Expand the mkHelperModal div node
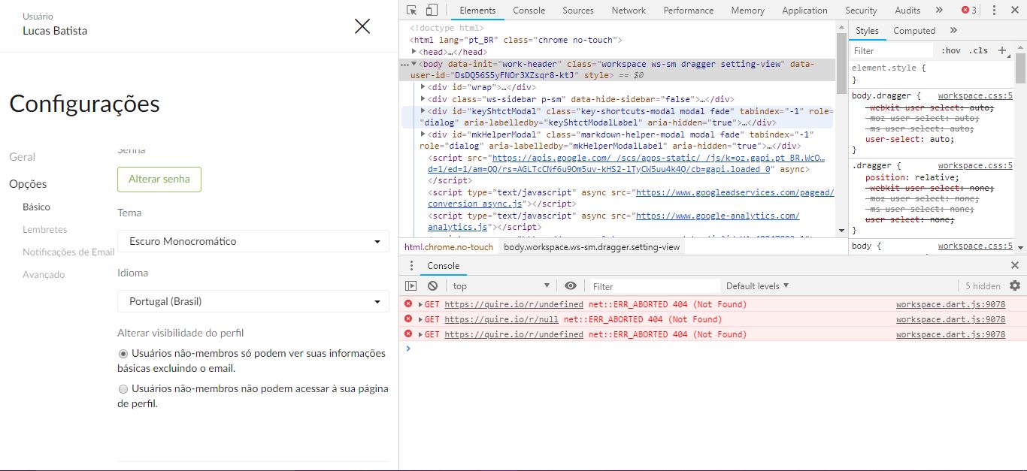The height and width of the screenshot is (471, 1027). coord(423,134)
